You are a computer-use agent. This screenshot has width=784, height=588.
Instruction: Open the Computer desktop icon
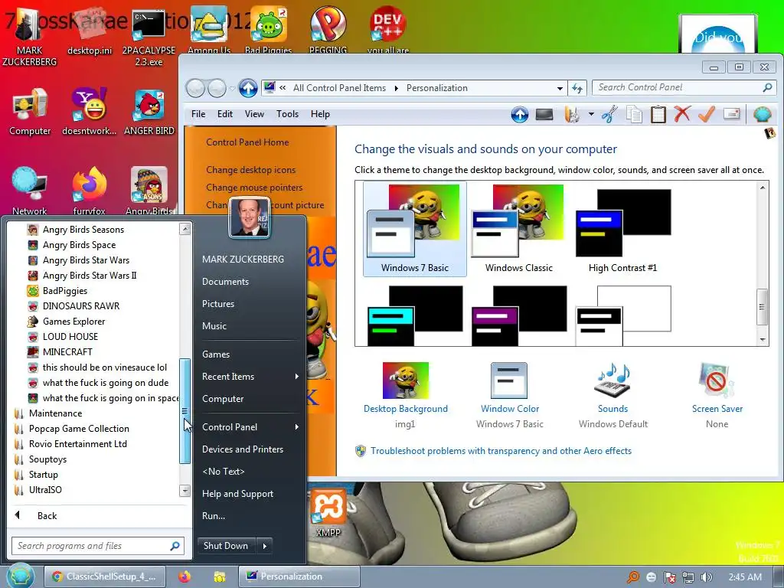point(30,113)
